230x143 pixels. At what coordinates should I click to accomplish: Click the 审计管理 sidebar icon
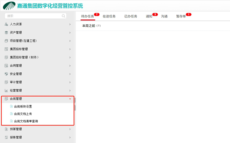tap(6, 82)
